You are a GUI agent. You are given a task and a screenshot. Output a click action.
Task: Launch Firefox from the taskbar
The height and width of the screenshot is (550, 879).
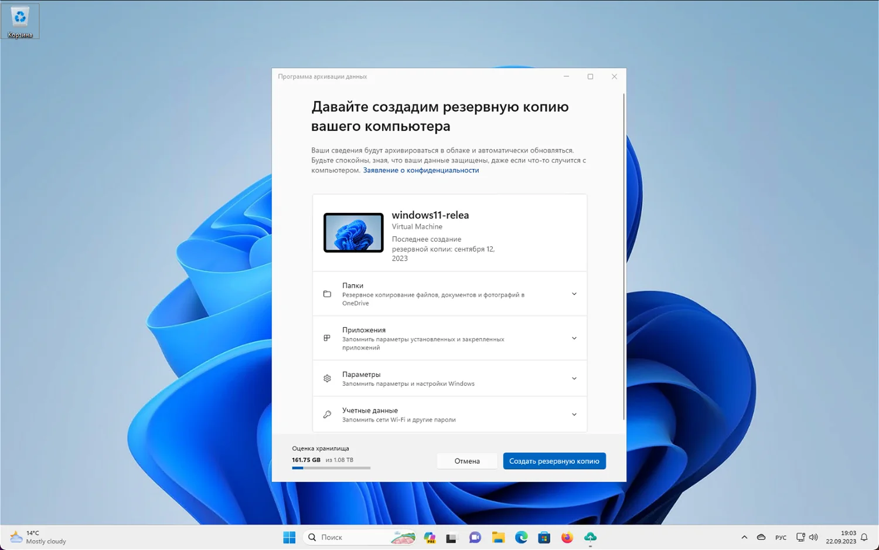click(x=567, y=537)
